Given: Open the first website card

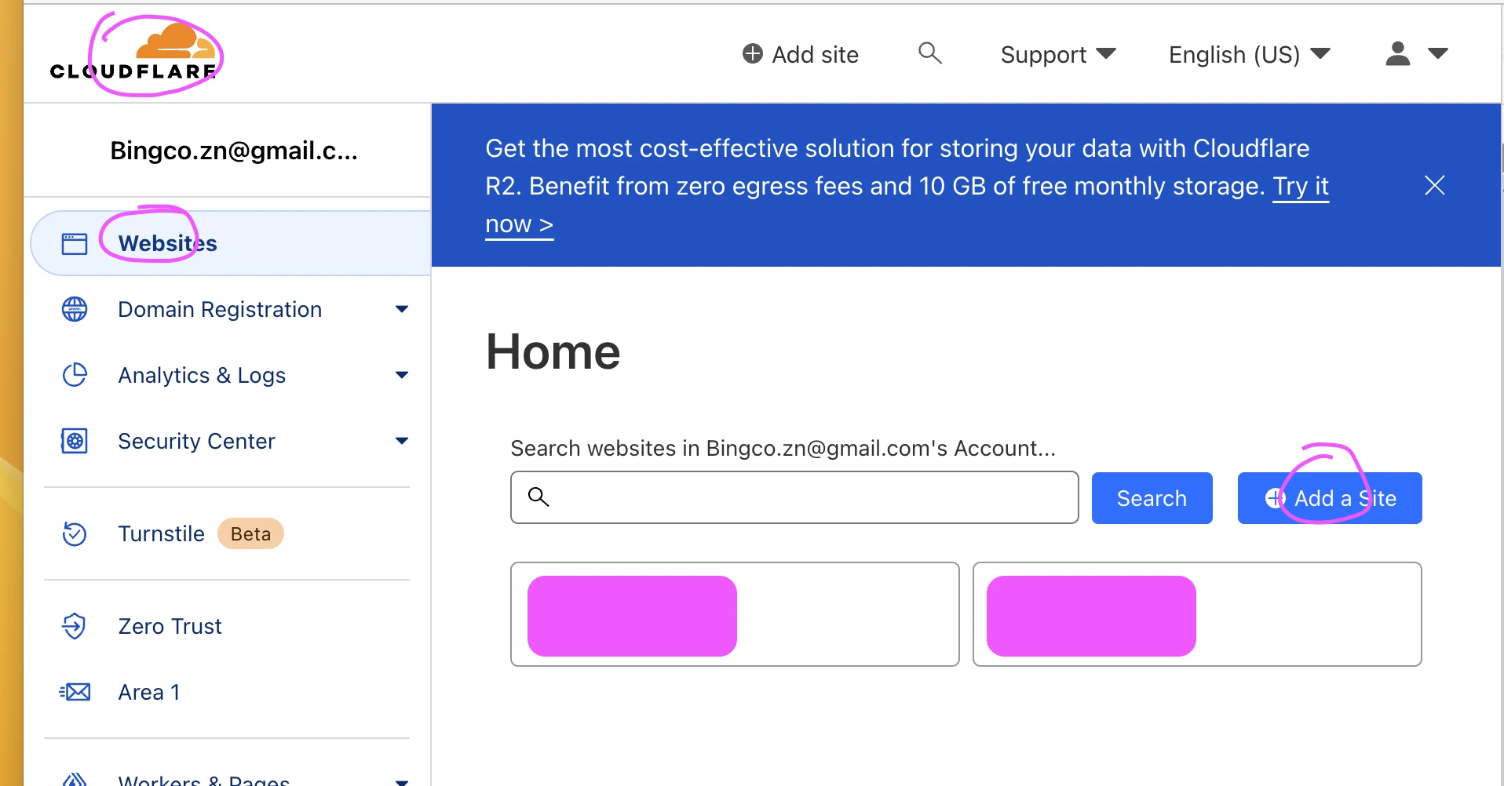Looking at the screenshot, I should click(x=735, y=614).
